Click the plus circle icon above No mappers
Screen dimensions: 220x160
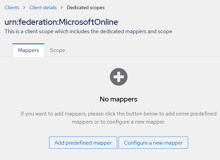click(x=119, y=77)
